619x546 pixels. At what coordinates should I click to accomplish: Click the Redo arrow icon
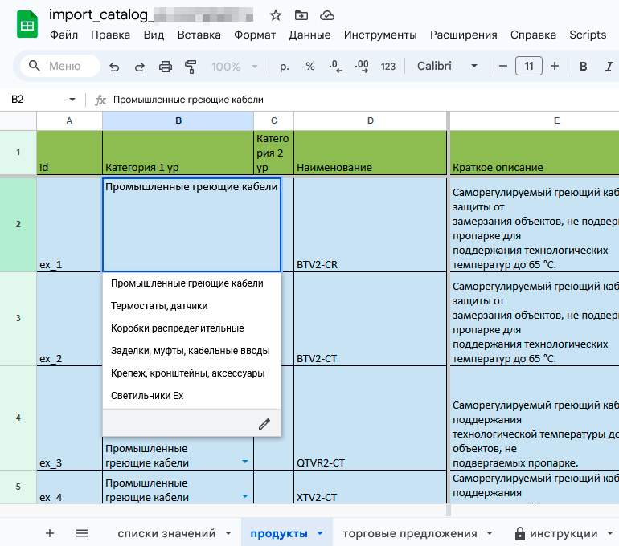pos(139,67)
